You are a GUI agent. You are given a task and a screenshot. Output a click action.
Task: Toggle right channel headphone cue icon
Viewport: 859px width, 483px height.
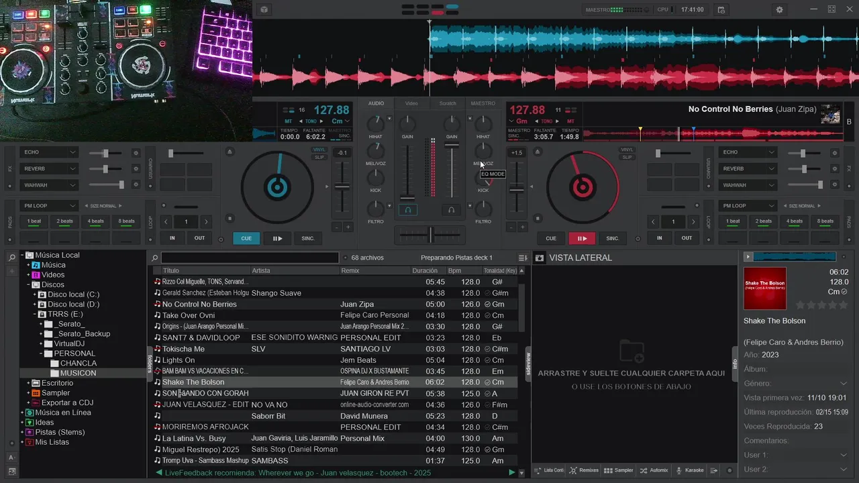[x=451, y=210]
